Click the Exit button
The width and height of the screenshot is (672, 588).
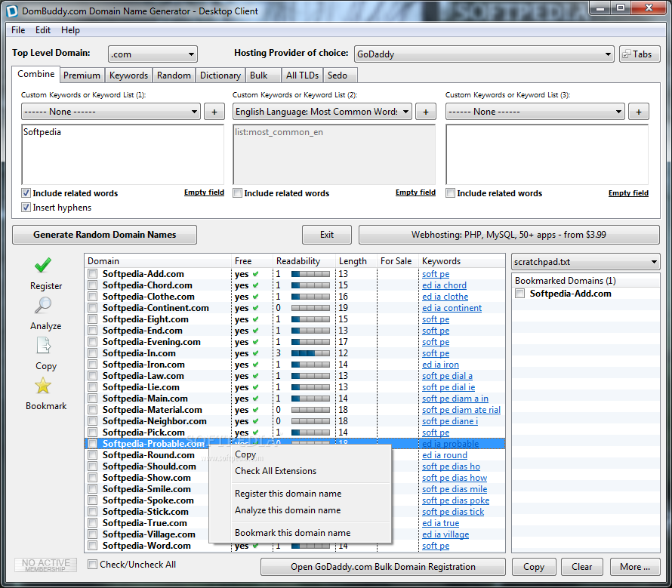[x=327, y=235]
